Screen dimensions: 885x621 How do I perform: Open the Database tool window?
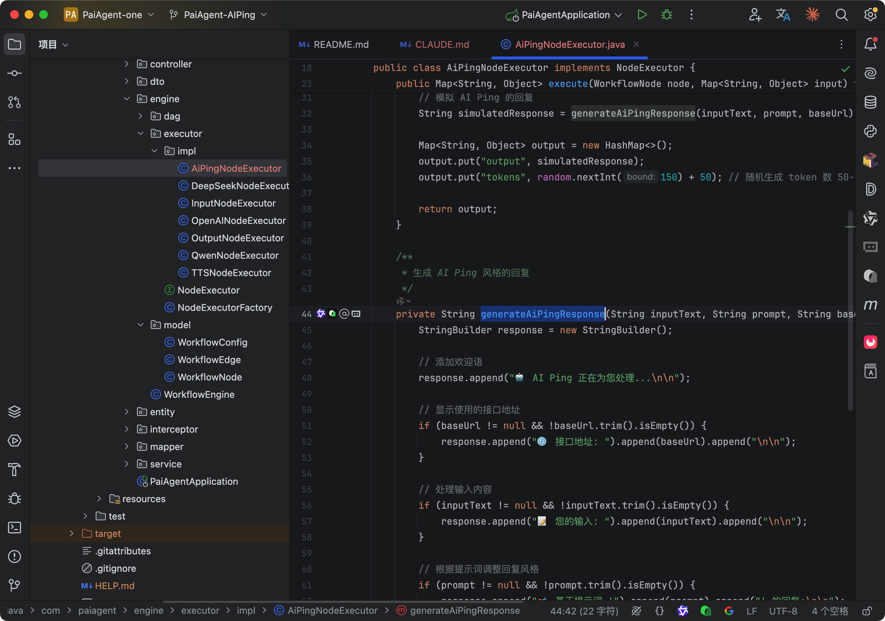pyautogui.click(x=870, y=102)
